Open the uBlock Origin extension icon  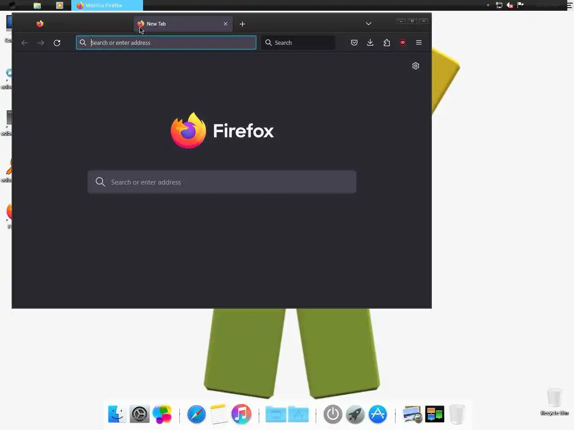tap(403, 43)
